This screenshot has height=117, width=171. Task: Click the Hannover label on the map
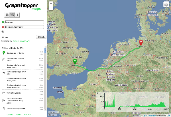click(148, 55)
